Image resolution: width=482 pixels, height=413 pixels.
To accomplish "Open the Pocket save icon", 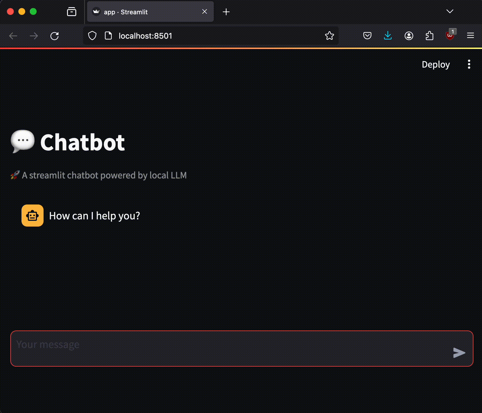I will pos(367,36).
